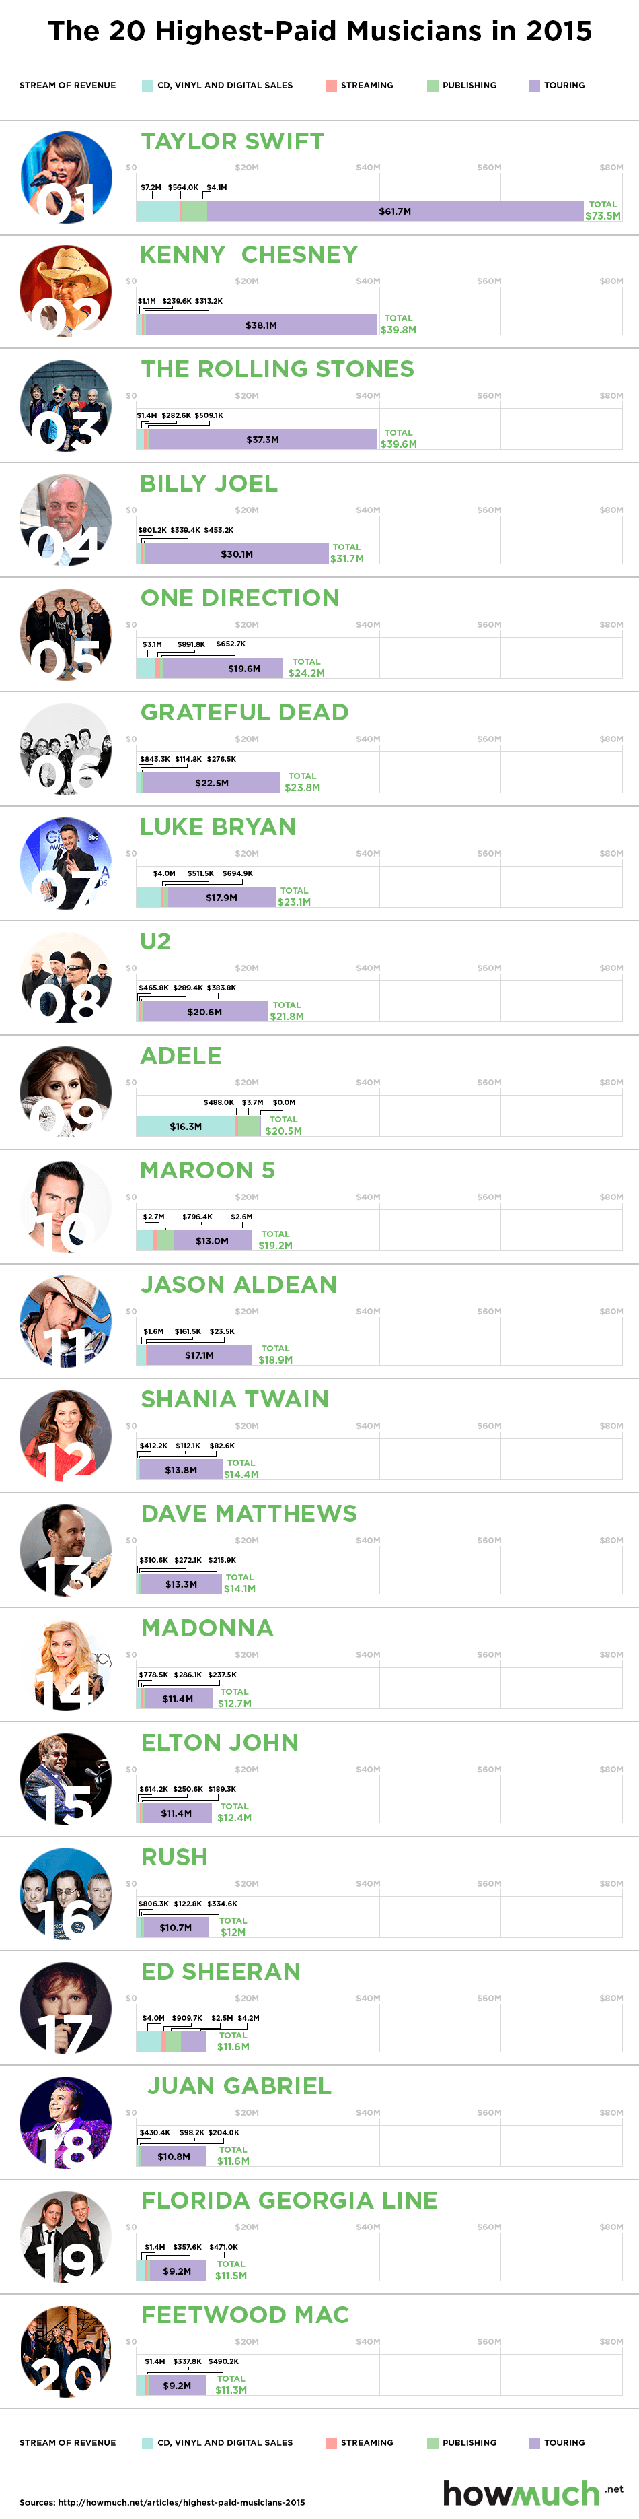Viewport: 639px width, 2519px height.
Task: Click Adele's $16.3M CD sales bar
Action: (186, 1127)
